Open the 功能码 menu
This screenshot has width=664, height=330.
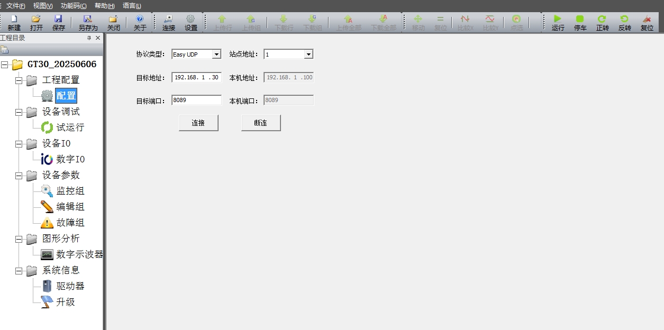point(73,6)
